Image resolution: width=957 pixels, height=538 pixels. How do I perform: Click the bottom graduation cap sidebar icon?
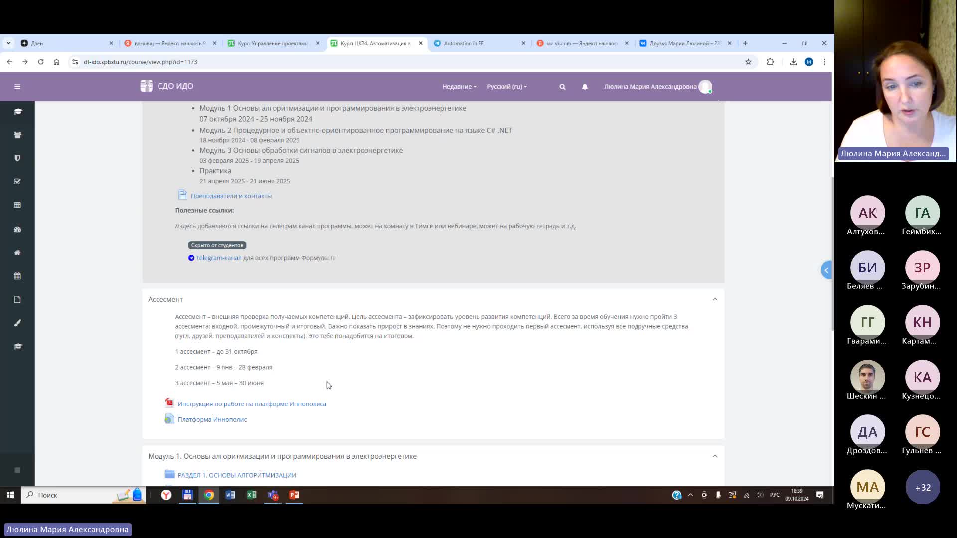[x=17, y=346]
